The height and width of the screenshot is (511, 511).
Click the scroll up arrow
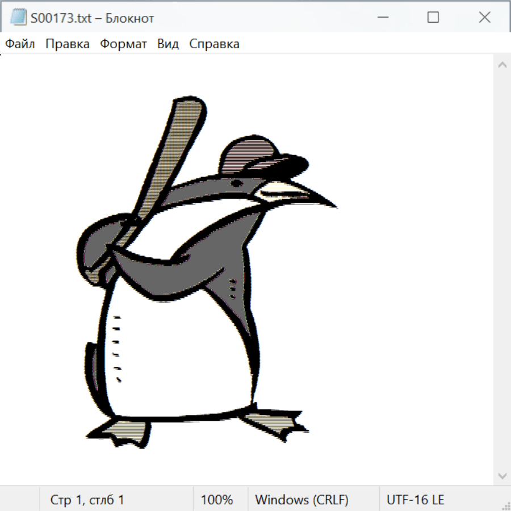point(502,65)
